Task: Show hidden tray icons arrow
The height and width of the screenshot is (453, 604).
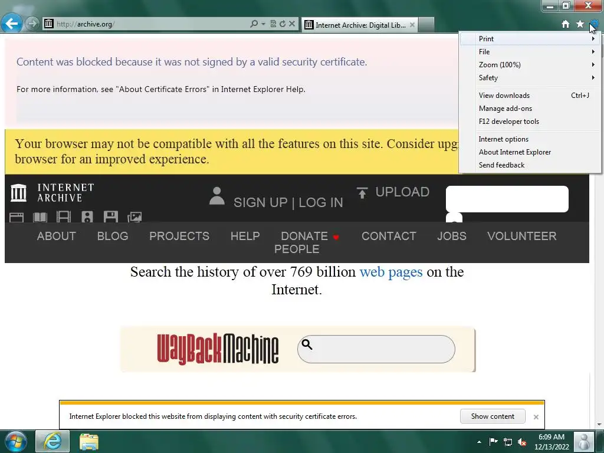Action: [479, 442]
